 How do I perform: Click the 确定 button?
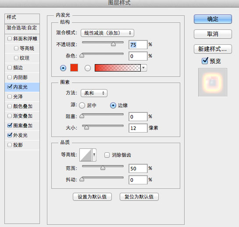tap(213, 19)
